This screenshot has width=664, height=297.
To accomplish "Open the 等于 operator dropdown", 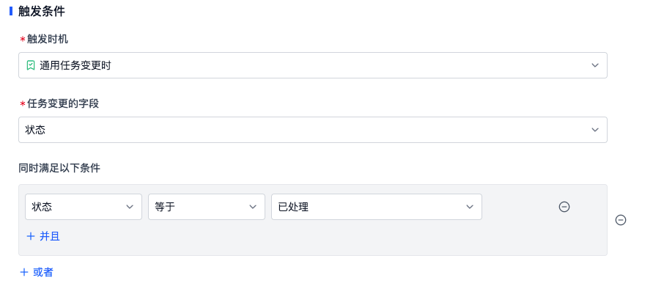I will click(207, 207).
